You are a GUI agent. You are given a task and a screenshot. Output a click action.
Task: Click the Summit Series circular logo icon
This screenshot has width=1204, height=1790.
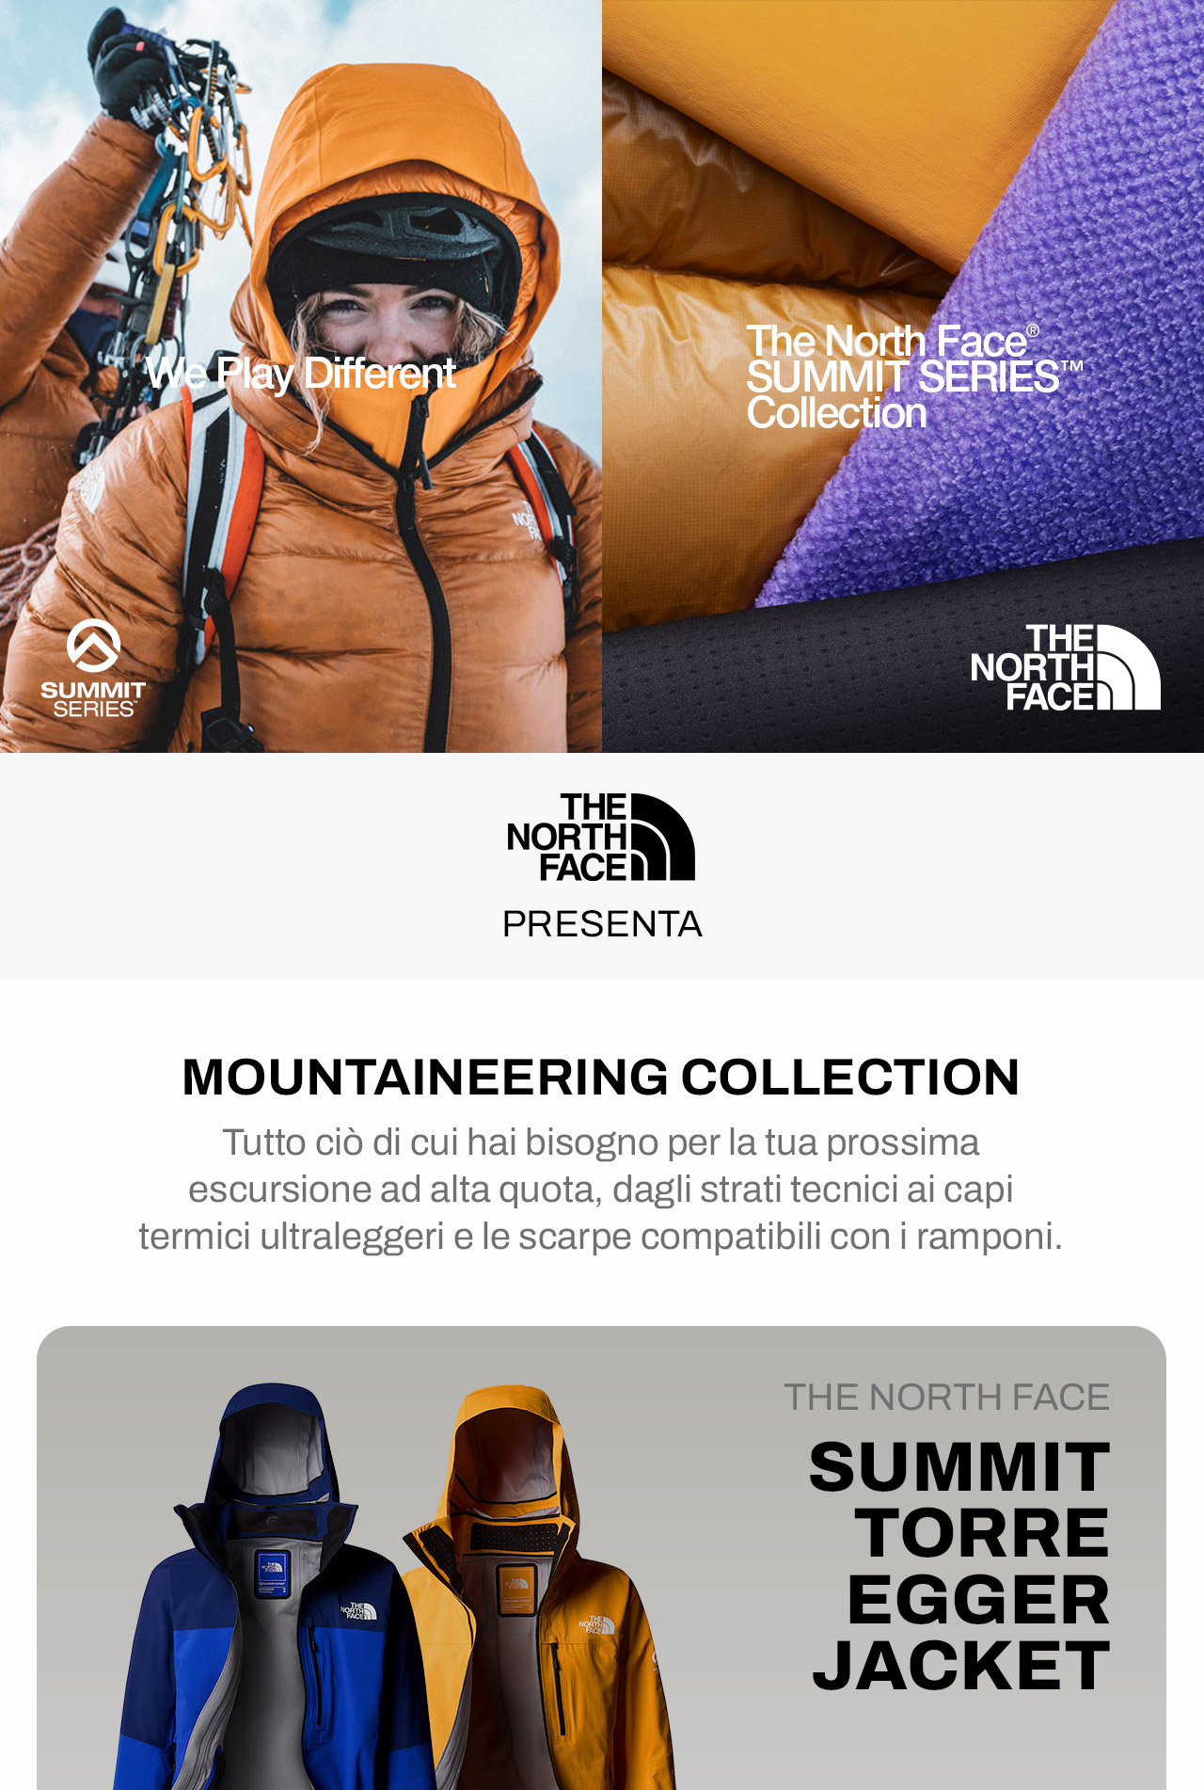[x=93, y=646]
